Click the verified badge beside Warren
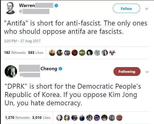The width and height of the screenshot is (154, 124). tap(56, 5)
